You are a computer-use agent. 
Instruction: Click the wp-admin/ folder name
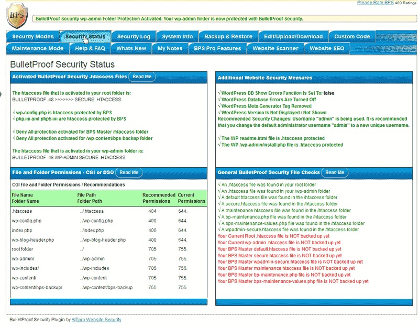pyautogui.click(x=23, y=259)
